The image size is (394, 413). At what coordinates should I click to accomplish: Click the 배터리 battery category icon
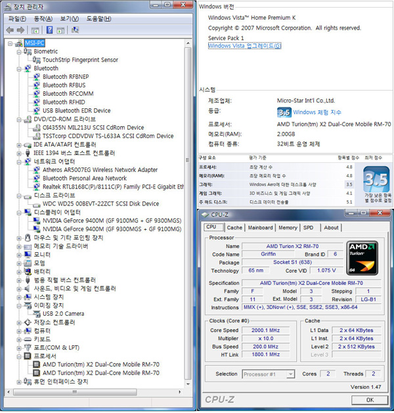point(28,271)
